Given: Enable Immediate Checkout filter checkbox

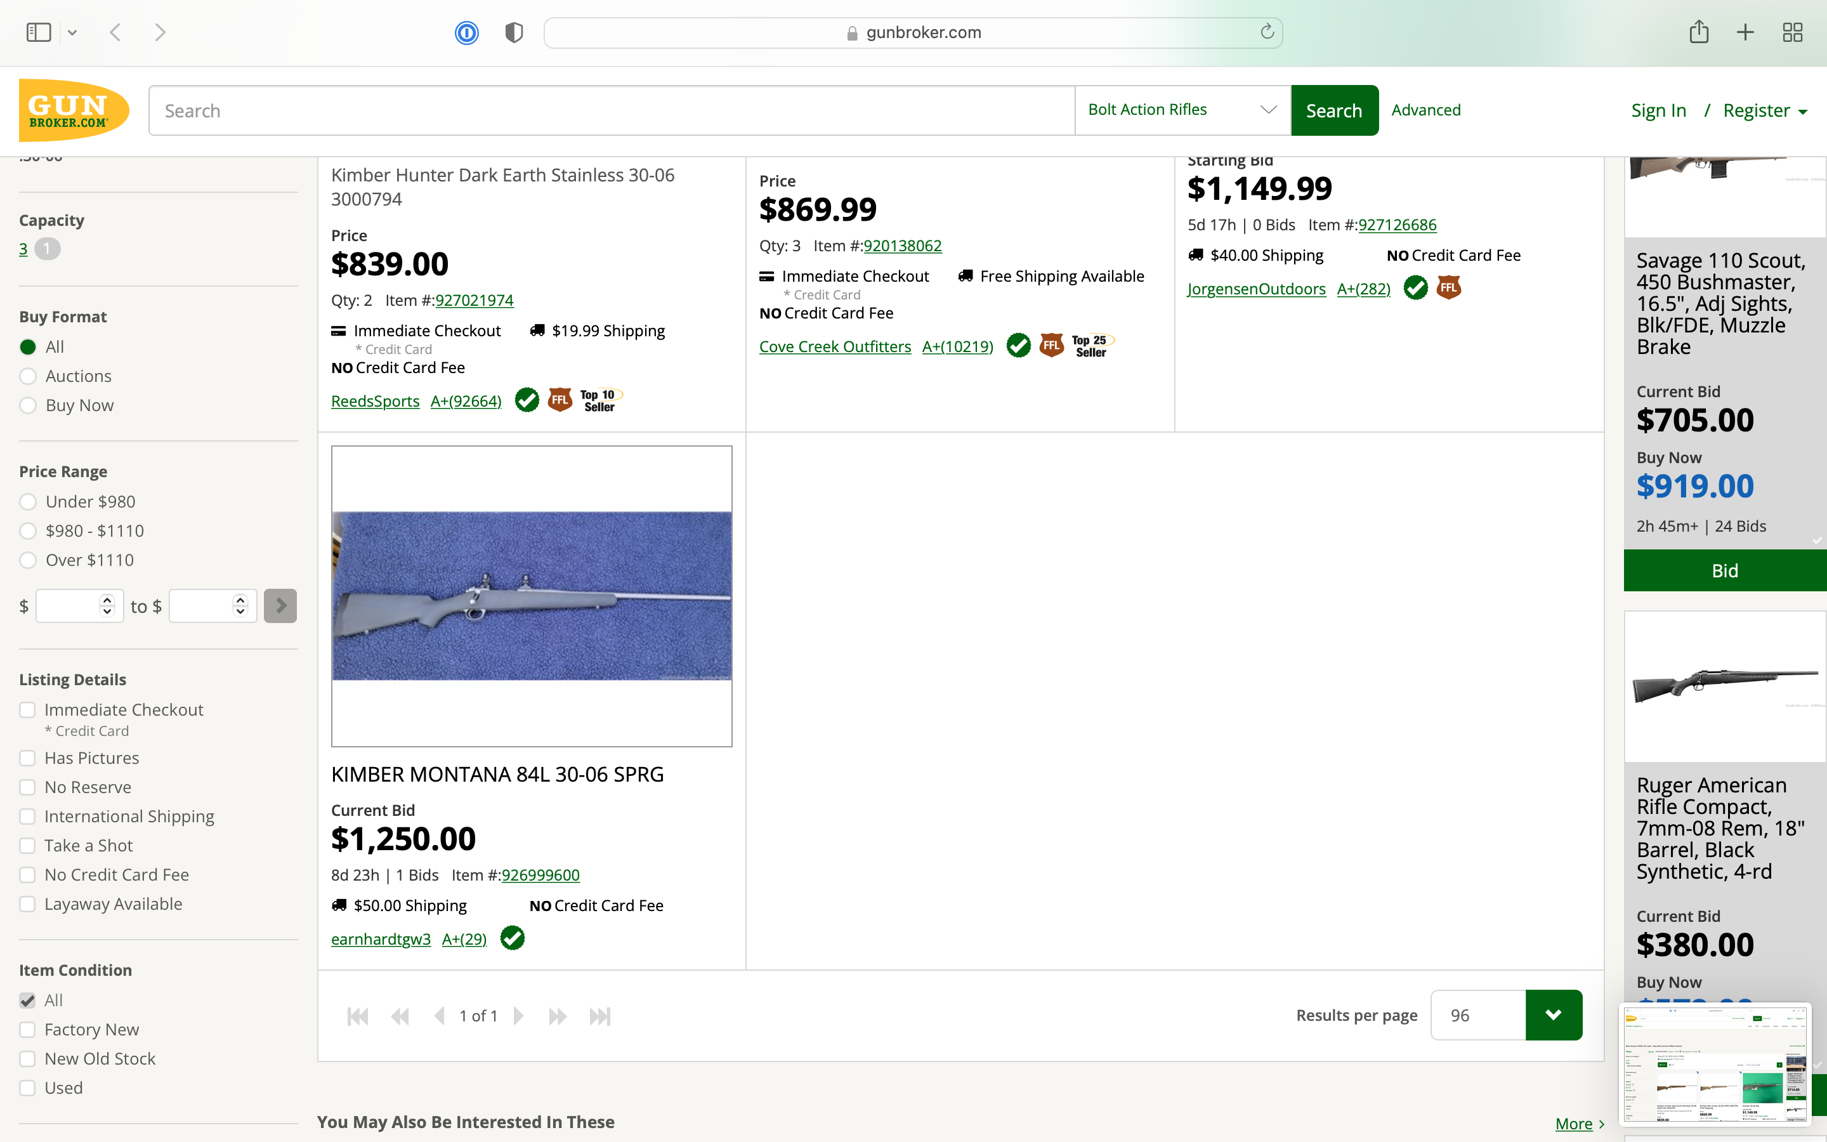Looking at the screenshot, I should click(27, 710).
